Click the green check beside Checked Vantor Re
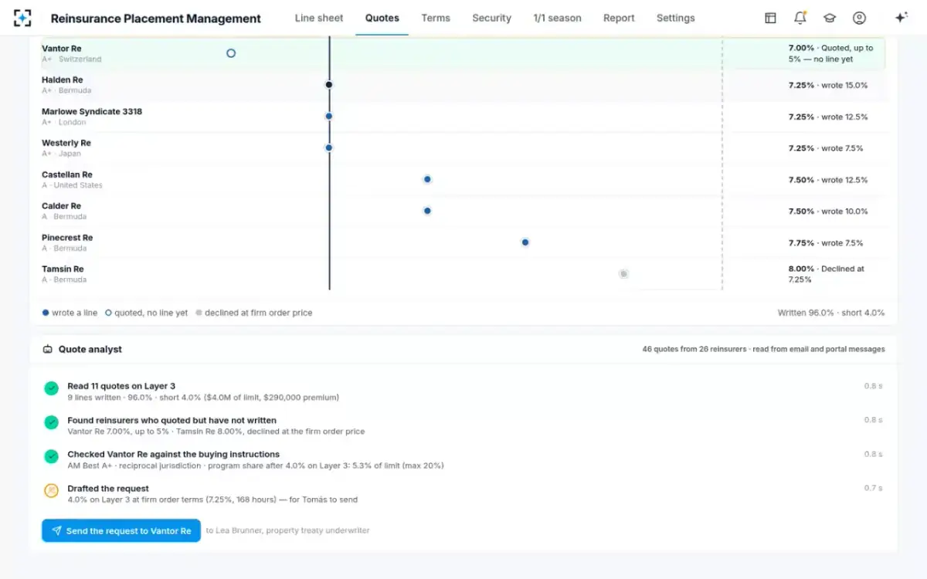The width and height of the screenshot is (927, 579). 51,456
